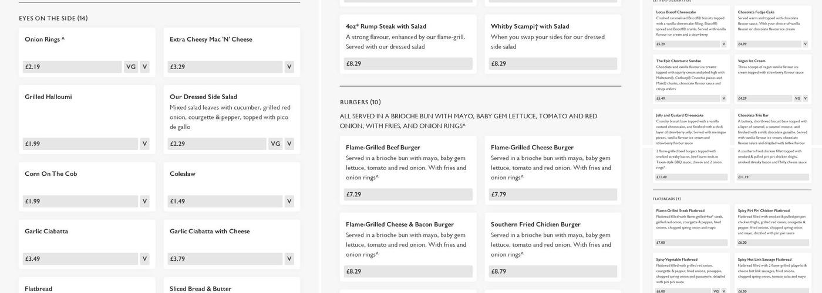The image size is (822, 293).
Task: Select the Spicy Piri Piri Chicken Flatbread title
Action: (763, 210)
